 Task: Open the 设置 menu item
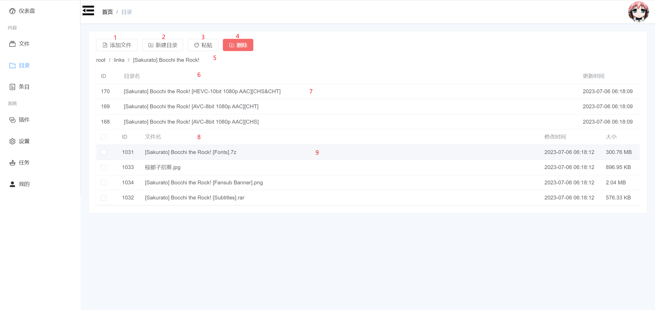[x=40, y=141]
